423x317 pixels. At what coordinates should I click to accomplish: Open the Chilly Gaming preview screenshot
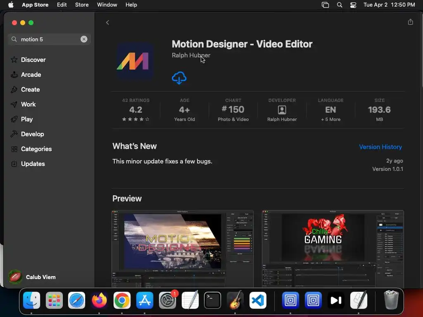pyautogui.click(x=333, y=248)
